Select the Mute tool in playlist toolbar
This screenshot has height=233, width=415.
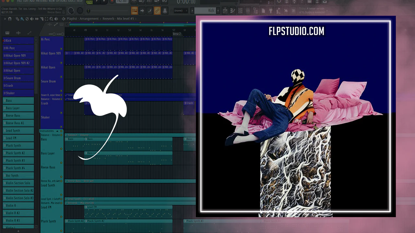[32, 19]
